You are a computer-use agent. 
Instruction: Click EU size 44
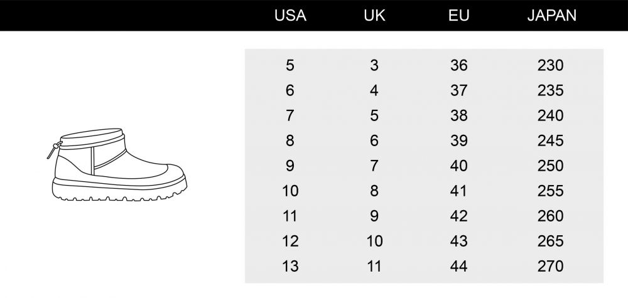pyautogui.click(x=458, y=266)
